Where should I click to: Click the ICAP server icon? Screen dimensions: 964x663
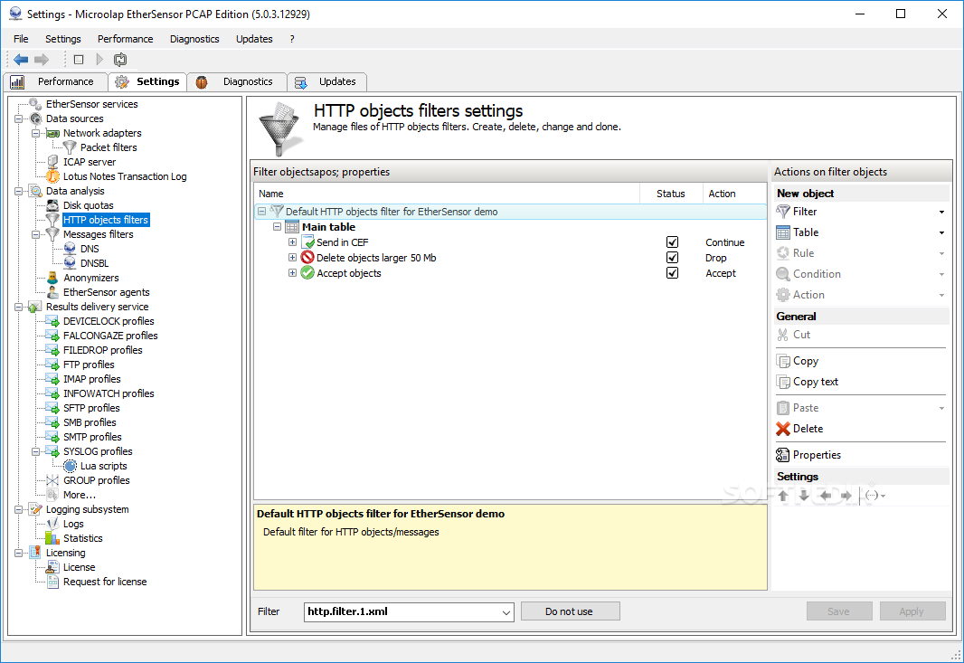[52, 162]
